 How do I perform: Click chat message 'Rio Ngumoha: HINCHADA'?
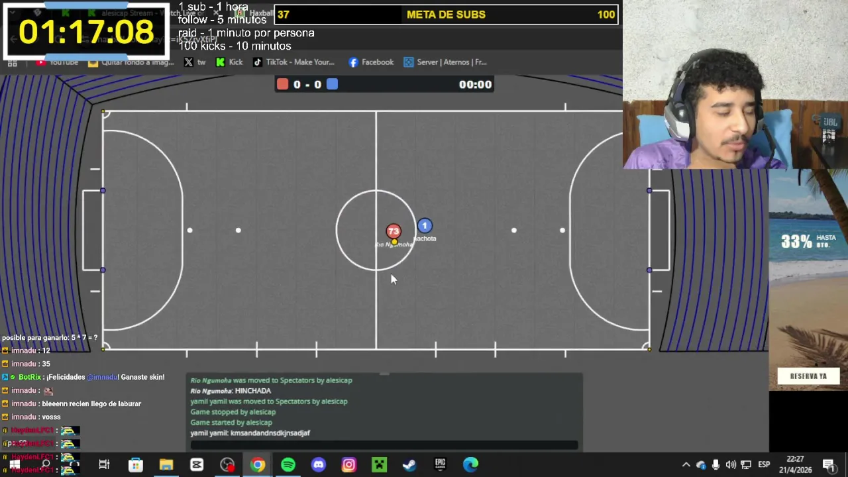pos(232,391)
